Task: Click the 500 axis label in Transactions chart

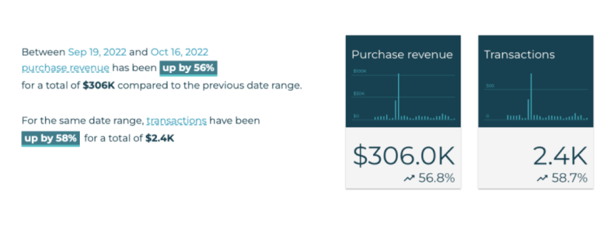Action: (490, 86)
